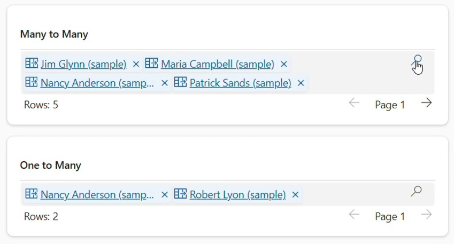Click the One to Many search magnifier icon

click(x=417, y=191)
